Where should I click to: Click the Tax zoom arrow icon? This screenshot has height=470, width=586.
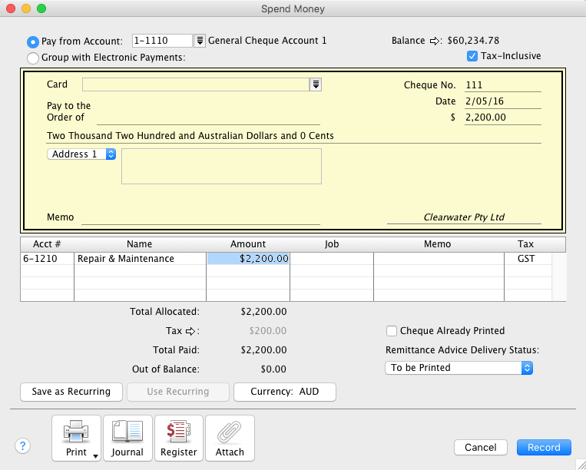[192, 331]
